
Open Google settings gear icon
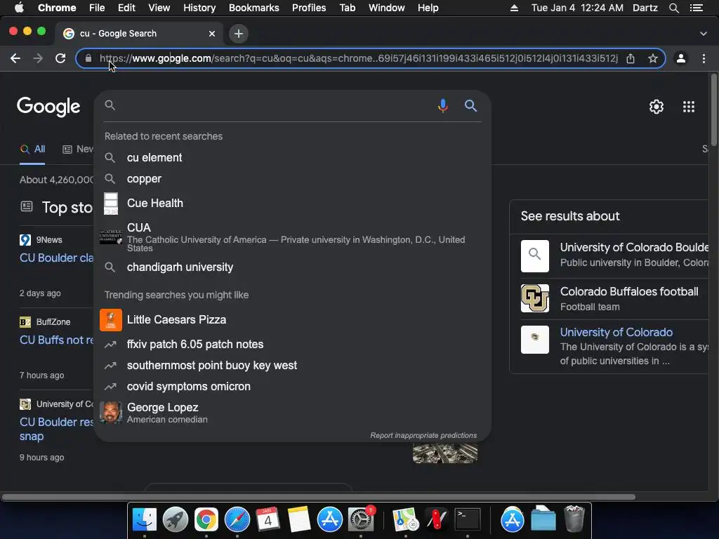click(657, 107)
